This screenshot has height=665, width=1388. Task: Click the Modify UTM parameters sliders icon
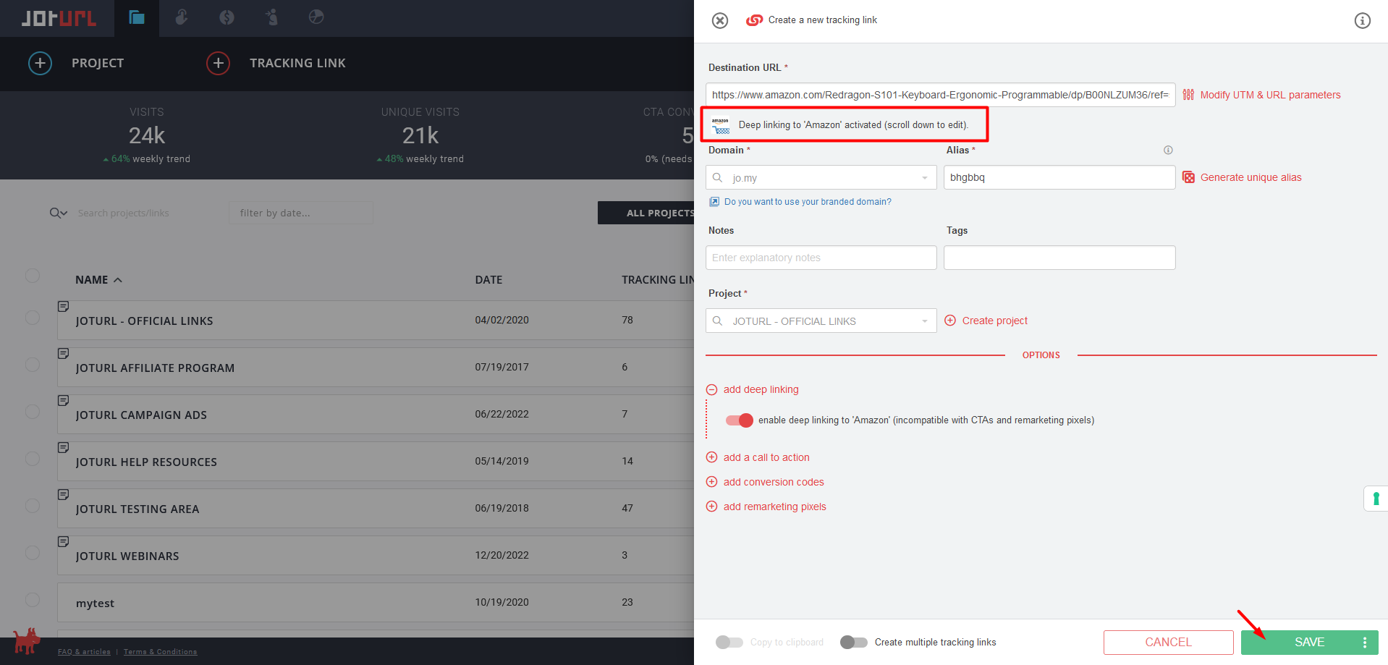coord(1188,95)
